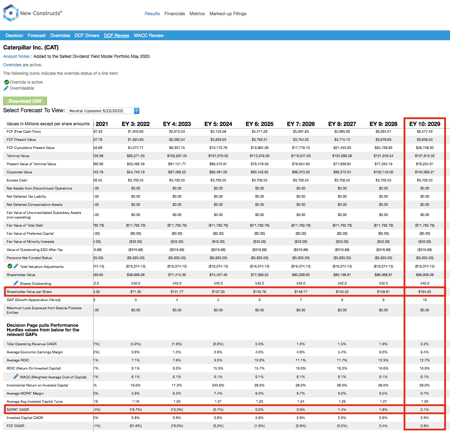Click the 'NOPAT CAGR' row label

(x=18, y=410)
